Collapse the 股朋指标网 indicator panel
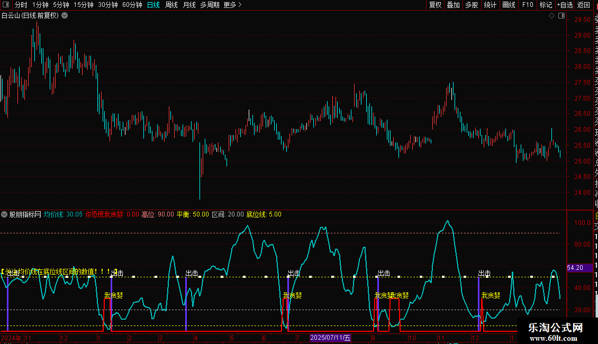Viewport: 598px width, 344px height. 4,214
